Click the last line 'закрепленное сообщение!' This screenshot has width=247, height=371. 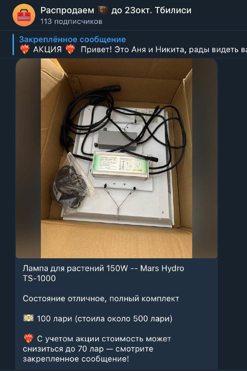[76, 359]
